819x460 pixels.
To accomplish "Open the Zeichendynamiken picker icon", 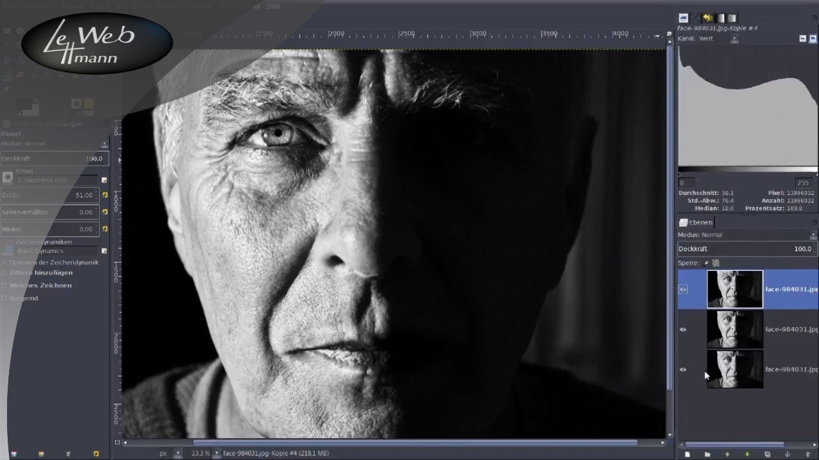I will pos(8,247).
